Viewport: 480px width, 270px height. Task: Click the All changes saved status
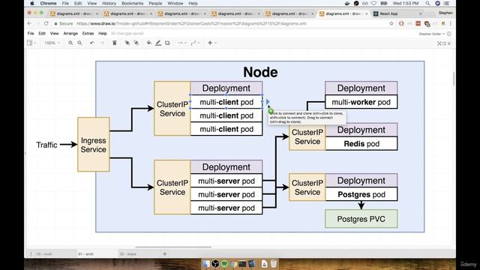[x=127, y=33]
